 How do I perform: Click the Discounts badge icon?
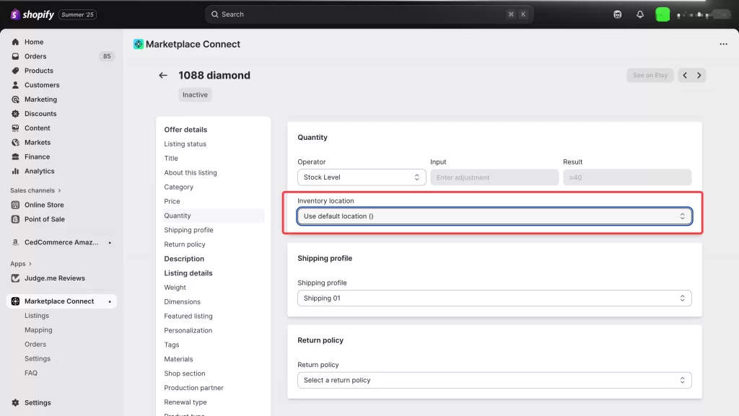click(16, 114)
